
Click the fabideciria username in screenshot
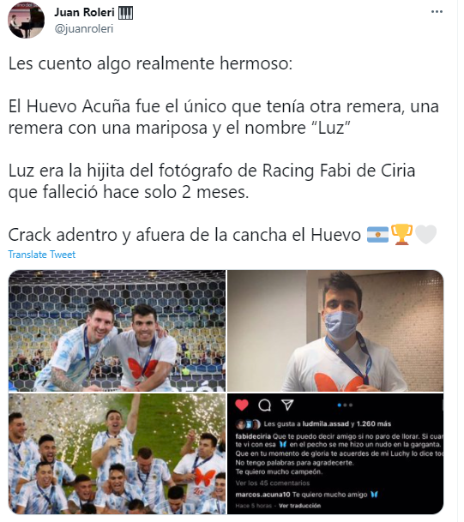(x=253, y=436)
